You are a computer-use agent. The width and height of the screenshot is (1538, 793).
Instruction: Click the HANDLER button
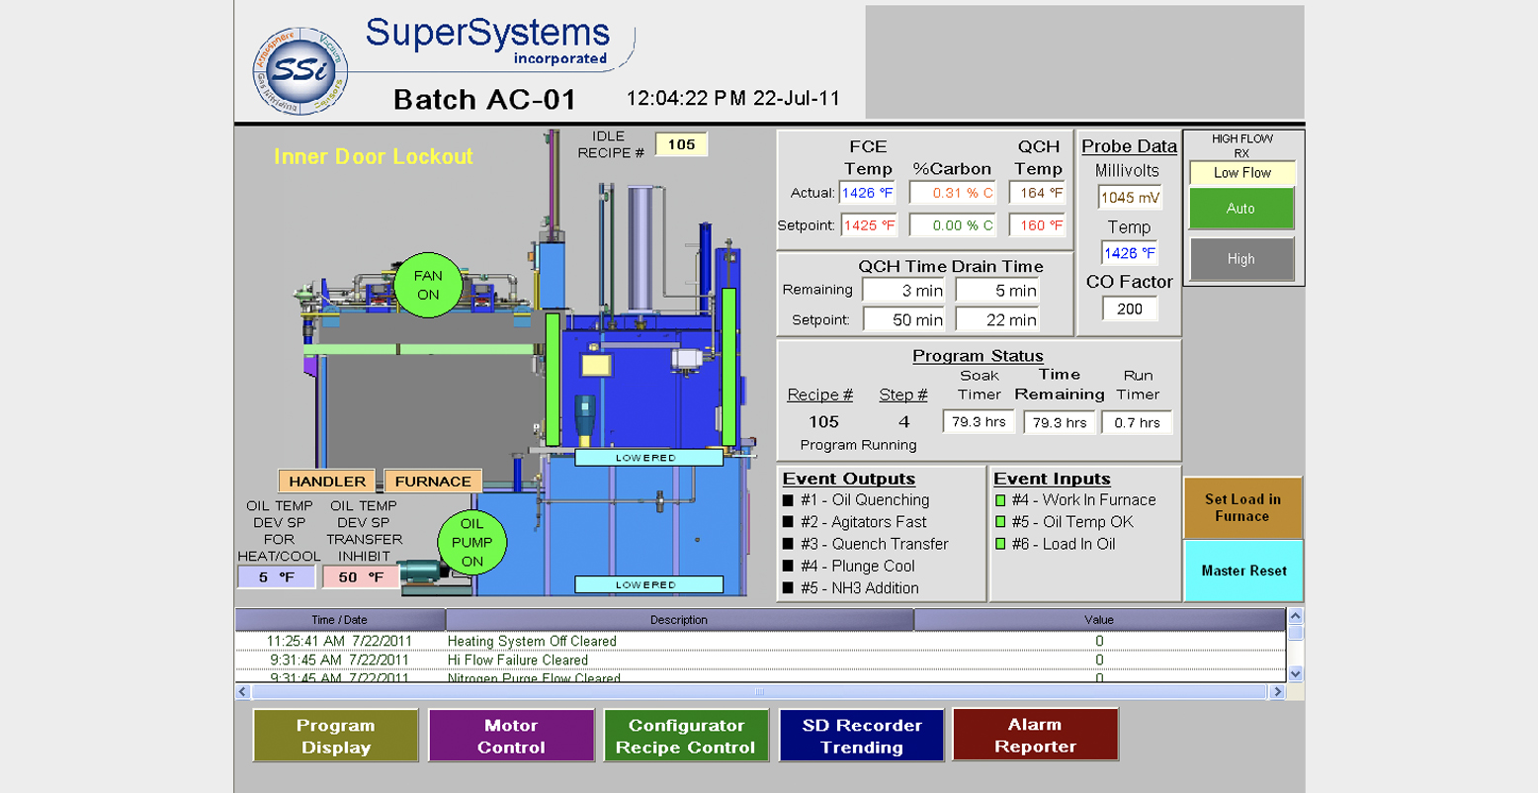(x=327, y=482)
